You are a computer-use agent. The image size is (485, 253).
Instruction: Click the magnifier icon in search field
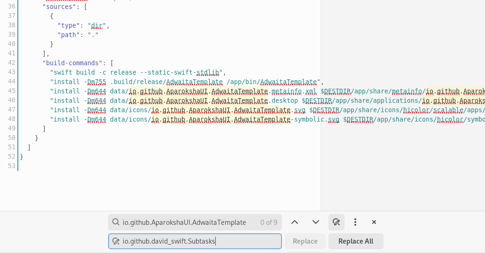point(116,222)
